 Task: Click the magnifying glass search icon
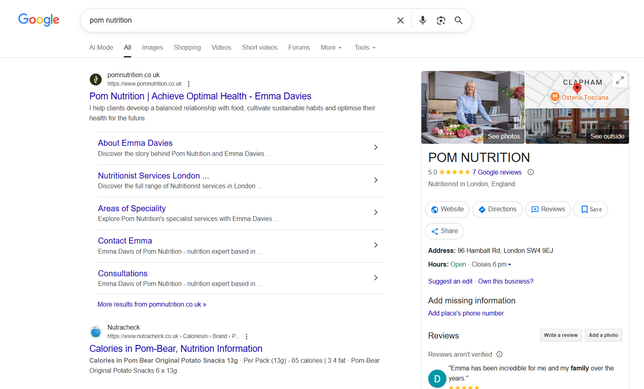459,20
